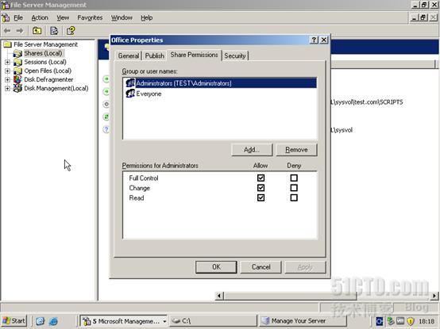
Task: Open the Favorites menu
Action: [x=90, y=17]
